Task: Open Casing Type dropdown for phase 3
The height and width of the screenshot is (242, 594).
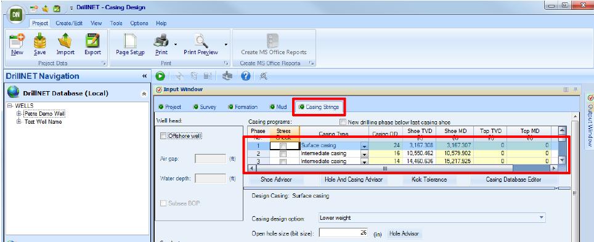Action: pos(364,161)
